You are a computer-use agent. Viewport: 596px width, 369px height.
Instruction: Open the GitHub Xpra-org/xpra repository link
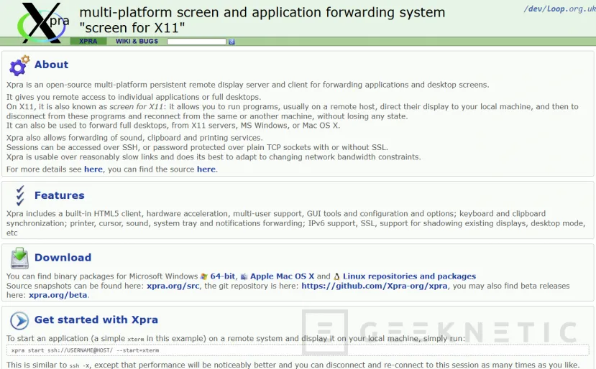(374, 286)
